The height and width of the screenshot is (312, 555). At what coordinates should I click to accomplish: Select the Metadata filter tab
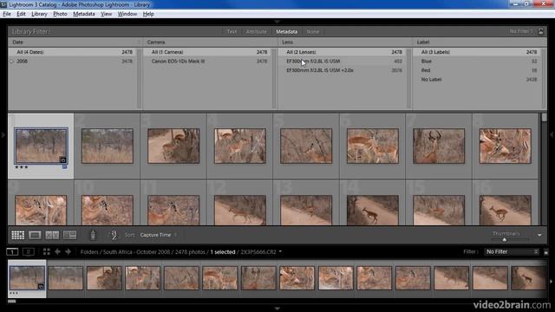(287, 31)
